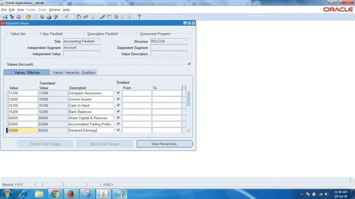Click the Description cell Share Capital & Reserves
This screenshot has width=355, height=199.
point(91,118)
